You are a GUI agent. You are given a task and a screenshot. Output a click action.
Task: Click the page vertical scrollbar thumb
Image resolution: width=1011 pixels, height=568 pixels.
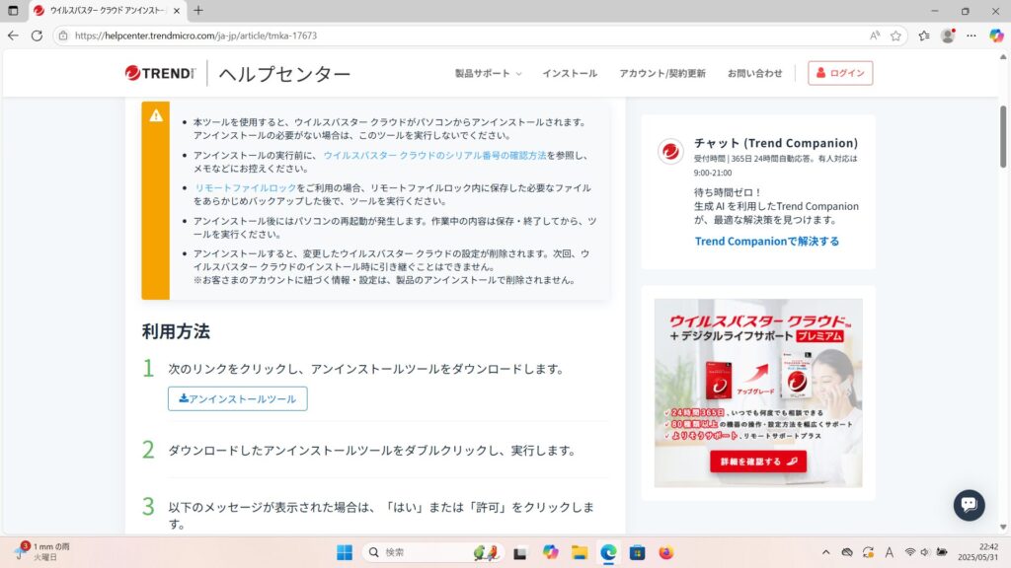pyautogui.click(x=1003, y=136)
